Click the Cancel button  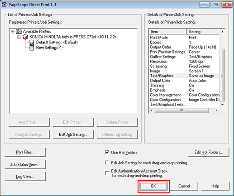pyautogui.click(x=184, y=186)
